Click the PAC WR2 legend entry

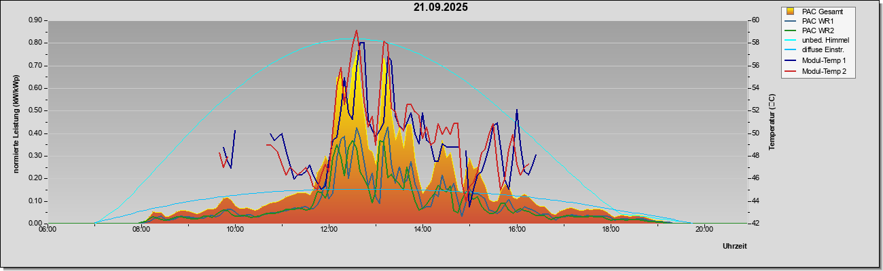click(808, 31)
